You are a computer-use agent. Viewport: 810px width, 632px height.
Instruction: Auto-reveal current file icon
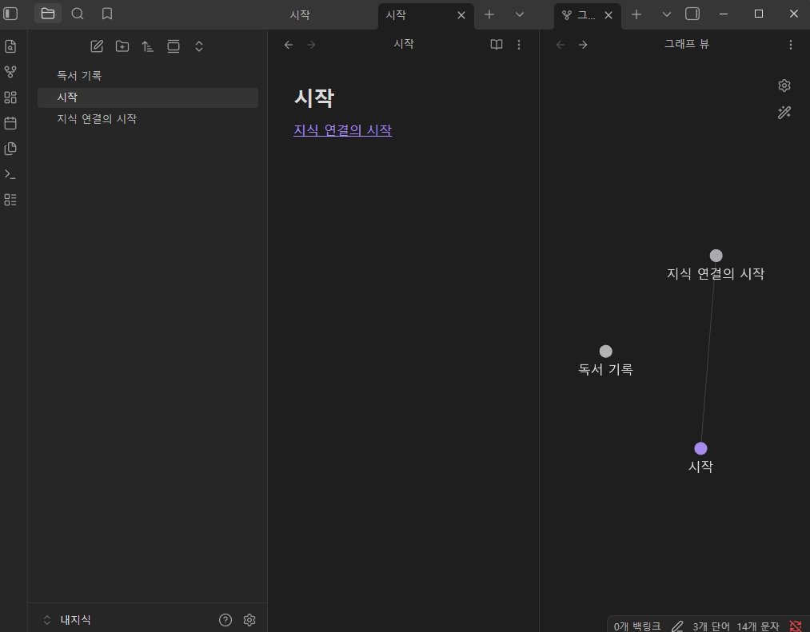tap(174, 46)
